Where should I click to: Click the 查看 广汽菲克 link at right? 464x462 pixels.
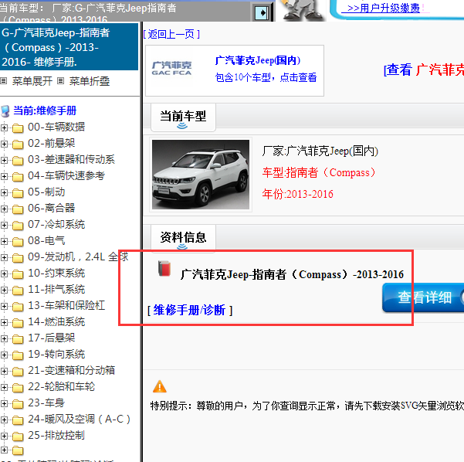click(x=424, y=70)
